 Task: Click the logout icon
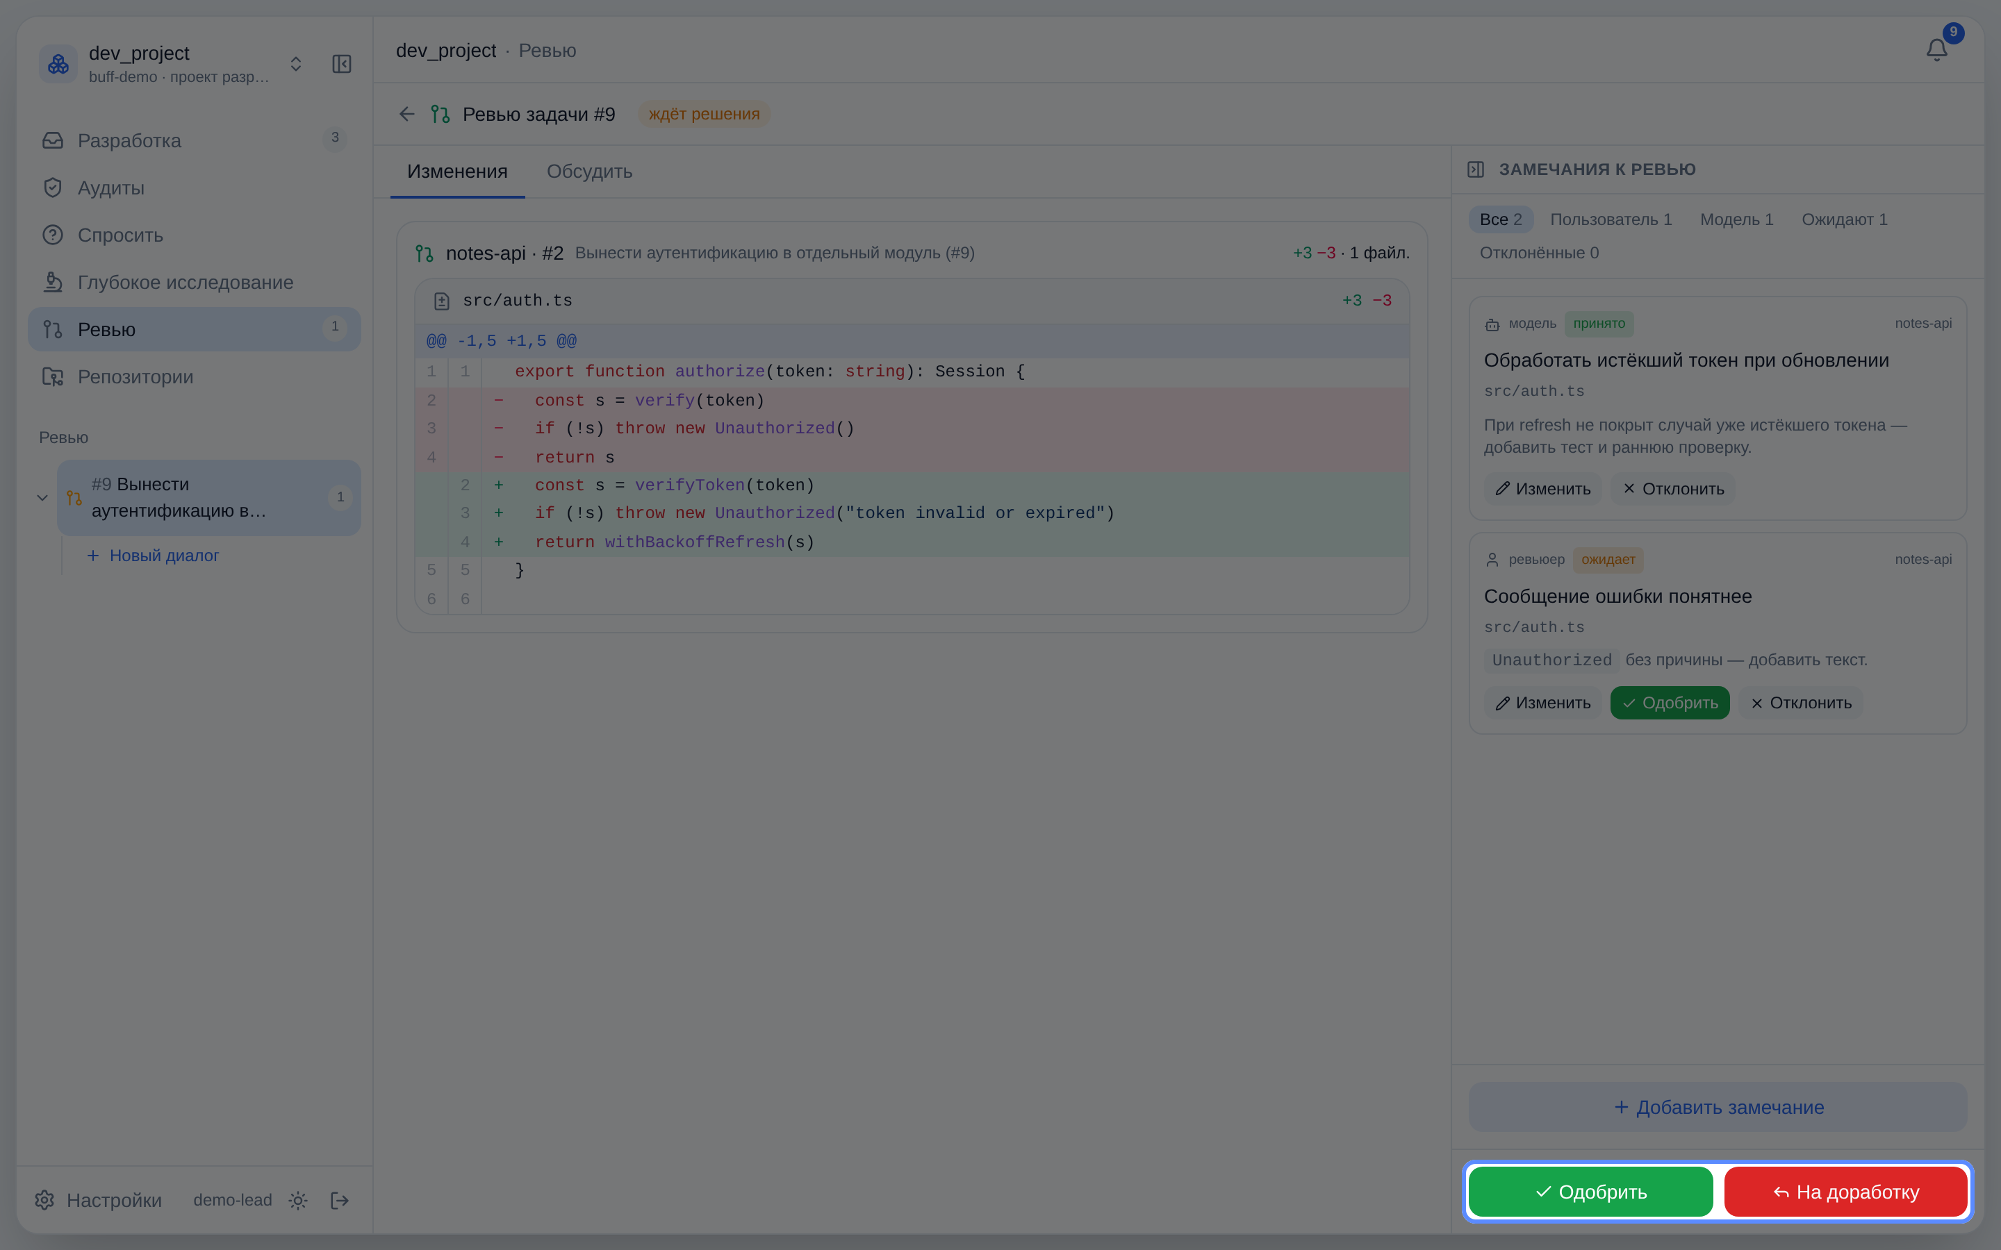[x=340, y=1199]
